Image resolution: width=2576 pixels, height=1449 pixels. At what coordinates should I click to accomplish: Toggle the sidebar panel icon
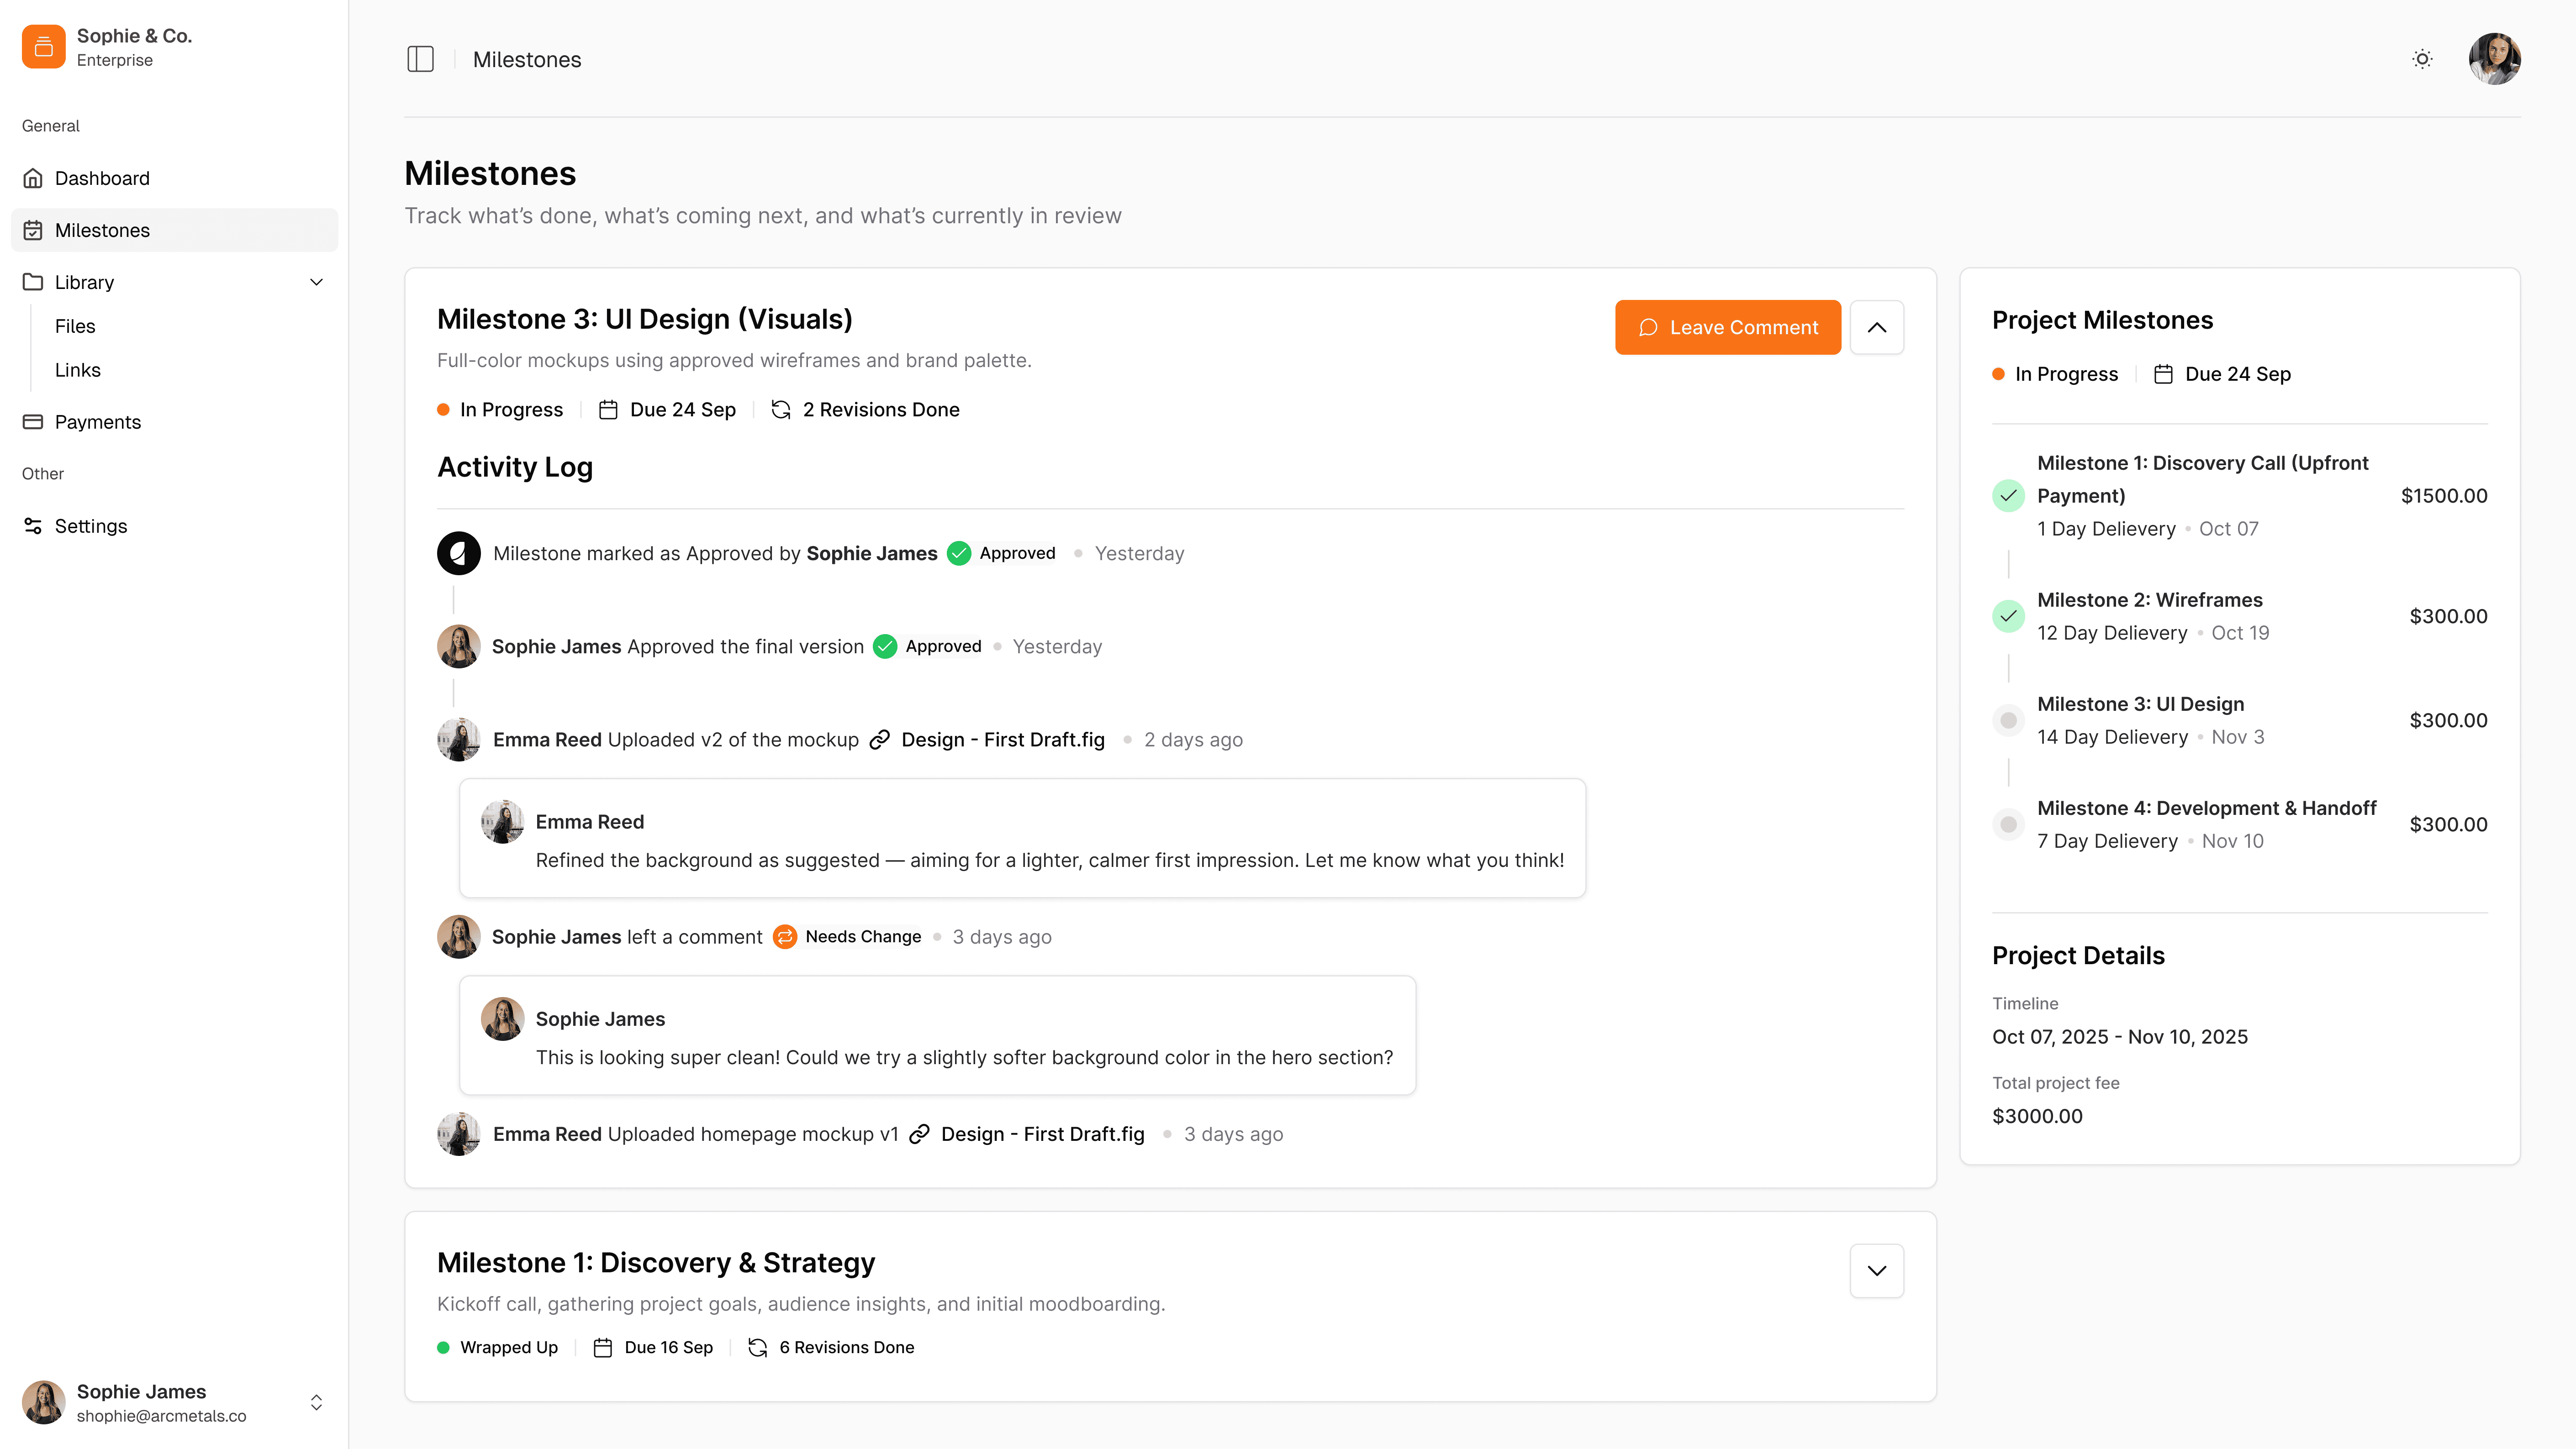point(420,59)
